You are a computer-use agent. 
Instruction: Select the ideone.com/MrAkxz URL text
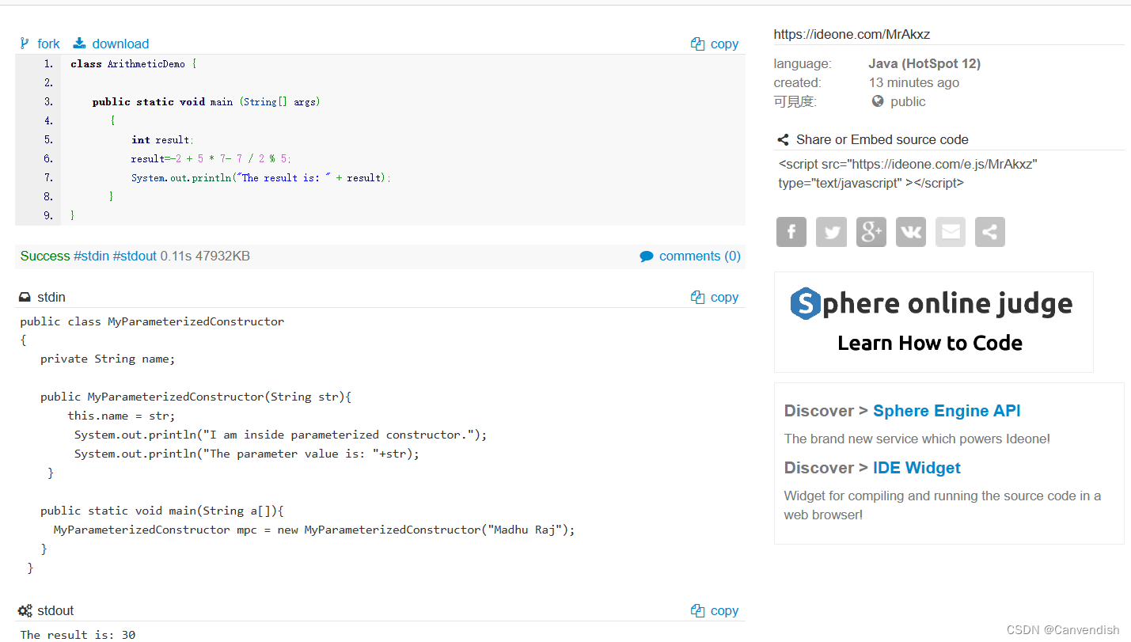(852, 34)
